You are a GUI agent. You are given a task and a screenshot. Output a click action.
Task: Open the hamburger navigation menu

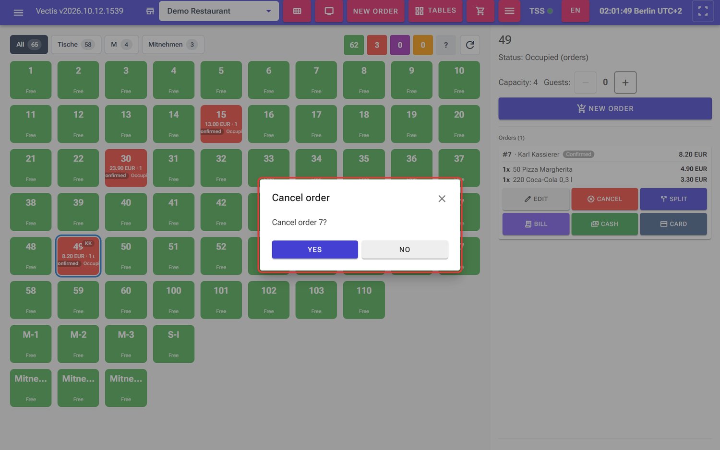(x=18, y=12)
